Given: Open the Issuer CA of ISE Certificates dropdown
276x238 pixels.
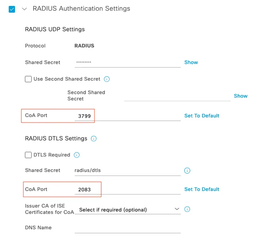Looking at the screenshot, I should click(x=128, y=210).
